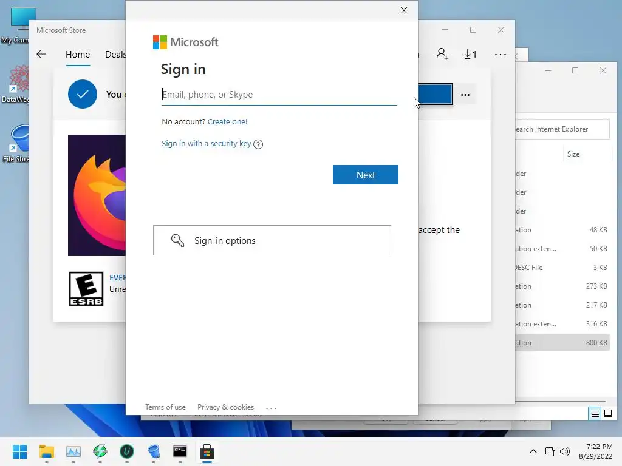Open File Explorer from taskbar
Image resolution: width=622 pixels, height=466 pixels.
(46, 451)
